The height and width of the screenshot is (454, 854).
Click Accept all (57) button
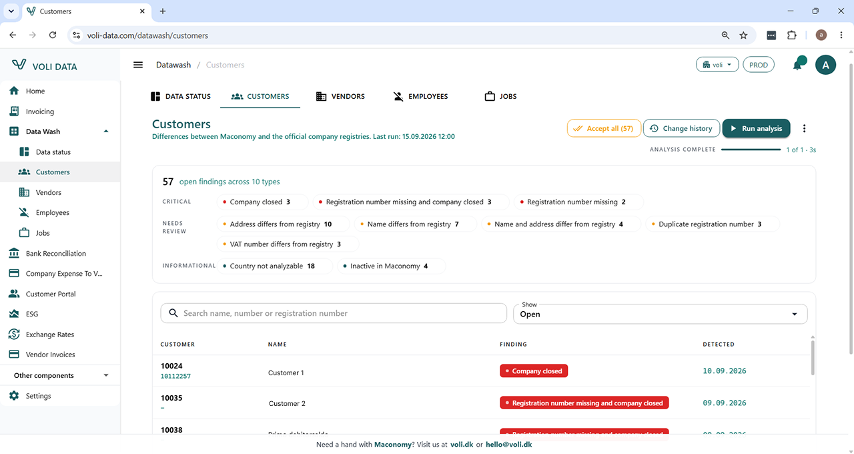(604, 128)
